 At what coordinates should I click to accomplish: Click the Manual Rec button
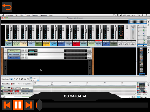6,84
